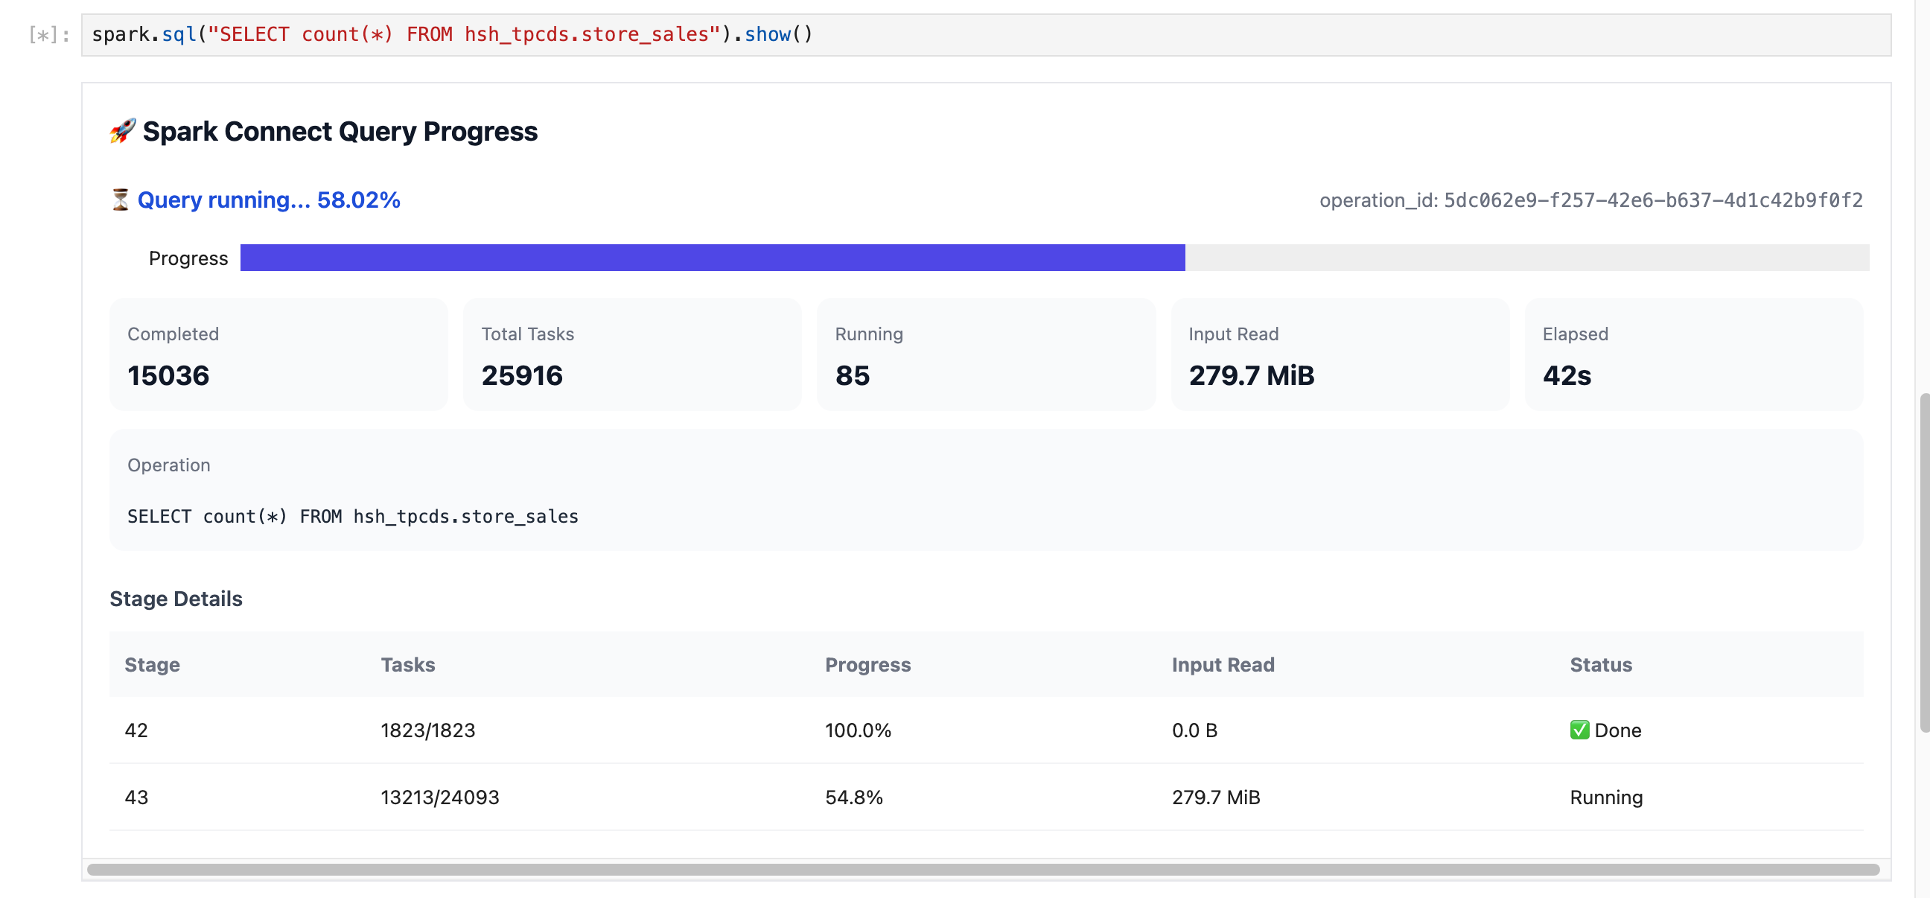
Task: Click the Operation SQL statement text
Action: coord(353,516)
